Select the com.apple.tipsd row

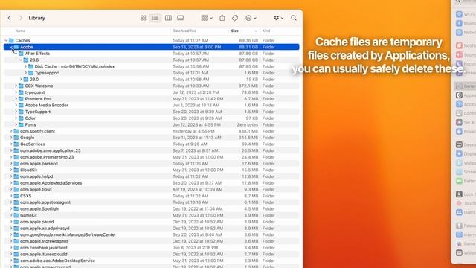tap(151, 190)
